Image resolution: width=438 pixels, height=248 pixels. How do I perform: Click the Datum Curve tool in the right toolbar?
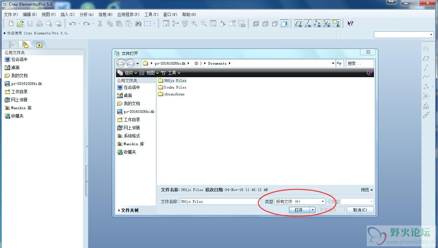coord(426,77)
